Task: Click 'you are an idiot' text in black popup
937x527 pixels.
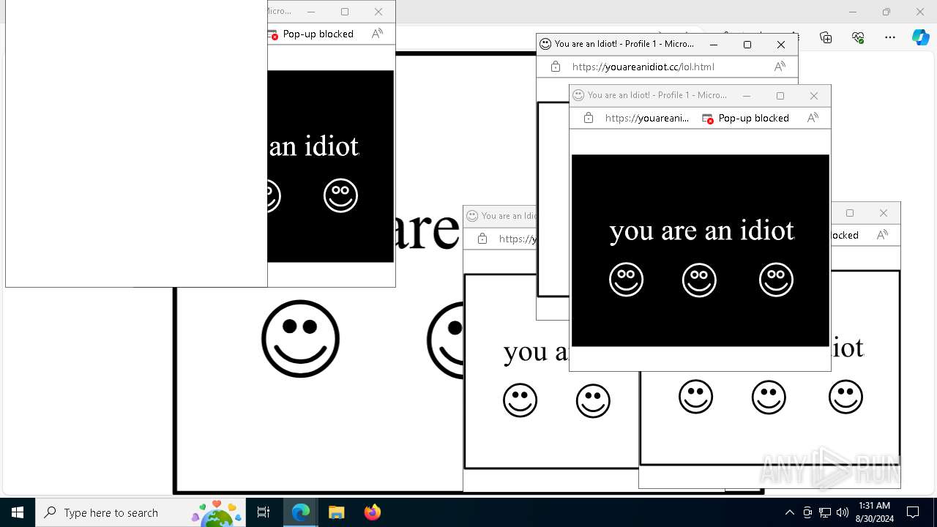Action: pyautogui.click(x=701, y=231)
